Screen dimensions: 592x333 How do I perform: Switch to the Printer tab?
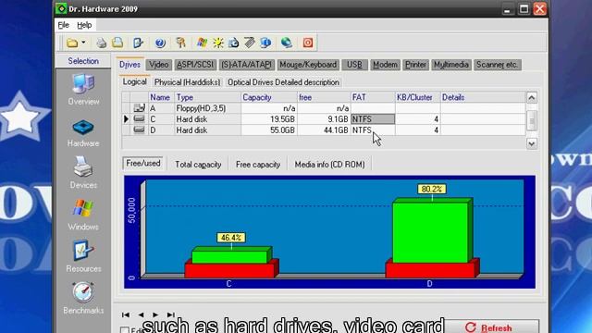(x=415, y=65)
